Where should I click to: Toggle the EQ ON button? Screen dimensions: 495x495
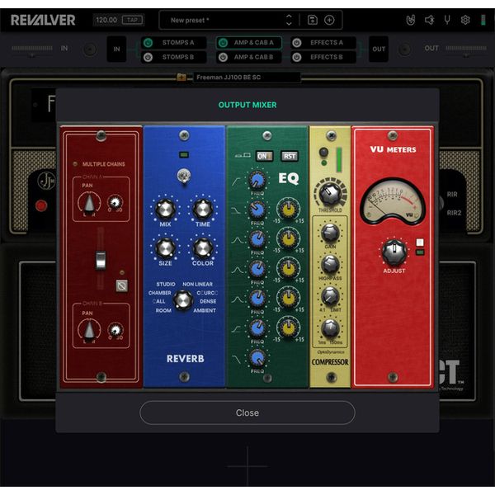click(x=264, y=156)
